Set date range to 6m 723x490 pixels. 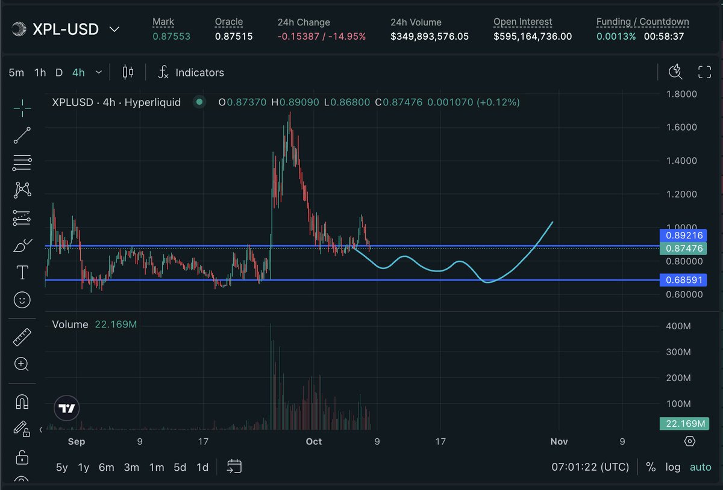tap(107, 467)
